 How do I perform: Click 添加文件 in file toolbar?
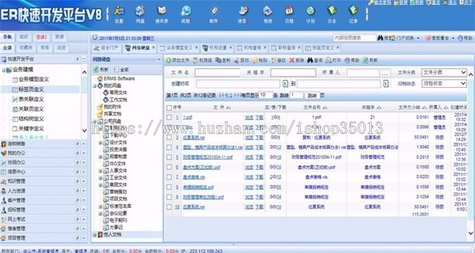177,60
